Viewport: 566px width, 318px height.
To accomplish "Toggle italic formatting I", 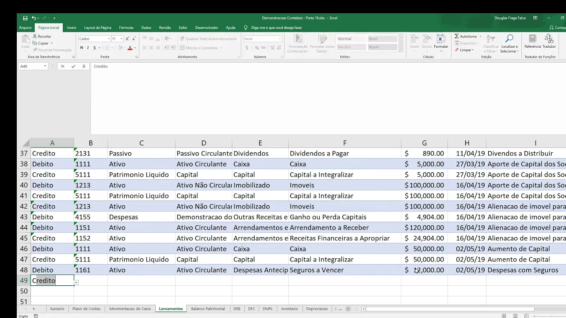I will pyautogui.click(x=88, y=48).
